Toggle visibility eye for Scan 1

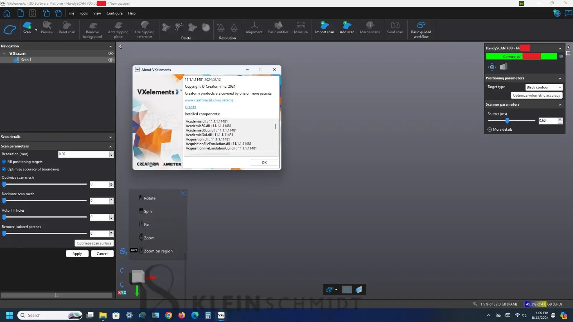click(111, 60)
